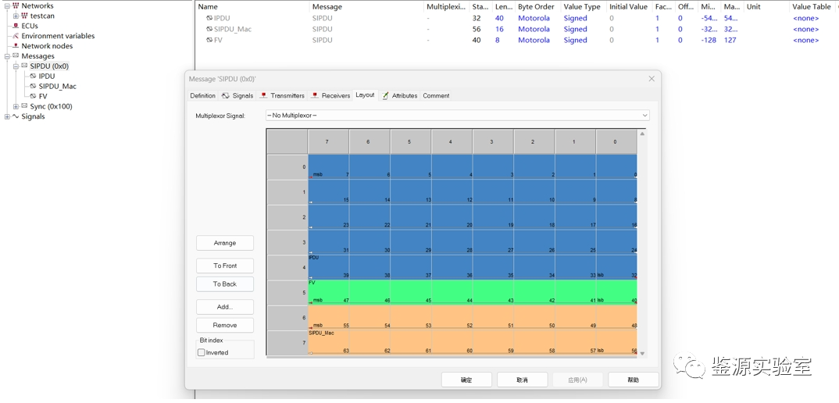Click the FV signal icon in list
This screenshot has height=403, width=839.
pos(209,40)
